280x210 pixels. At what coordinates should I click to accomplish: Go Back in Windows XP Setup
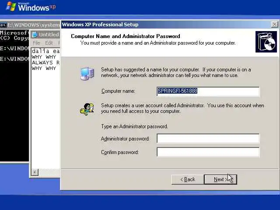[188, 179]
